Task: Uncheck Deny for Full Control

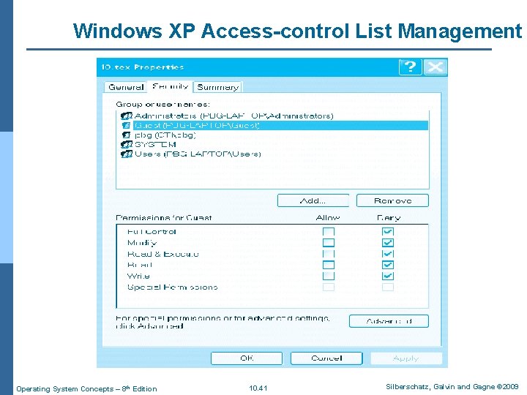Action: tap(387, 232)
